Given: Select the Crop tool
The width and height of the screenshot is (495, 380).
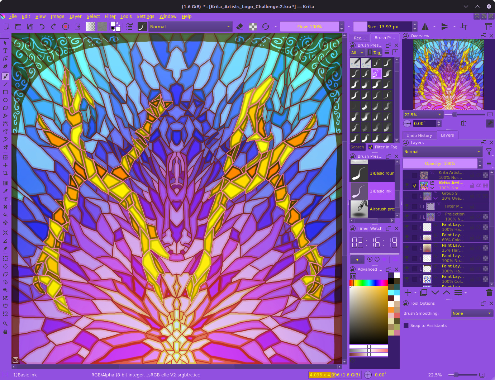Looking at the screenshot, I should [5, 173].
